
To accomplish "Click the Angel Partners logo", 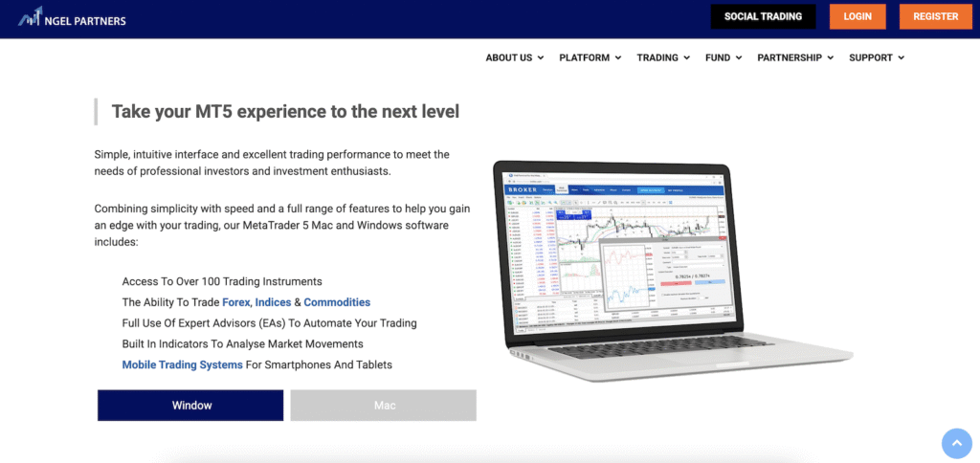I will 72,17.
